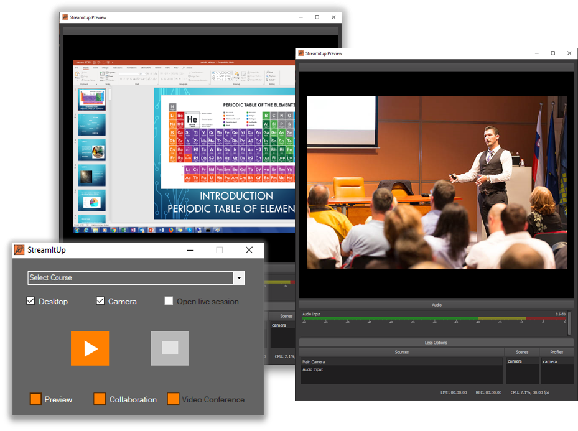Close the camera Streamitup Preview window
This screenshot has height=431, width=578.
[569, 53]
